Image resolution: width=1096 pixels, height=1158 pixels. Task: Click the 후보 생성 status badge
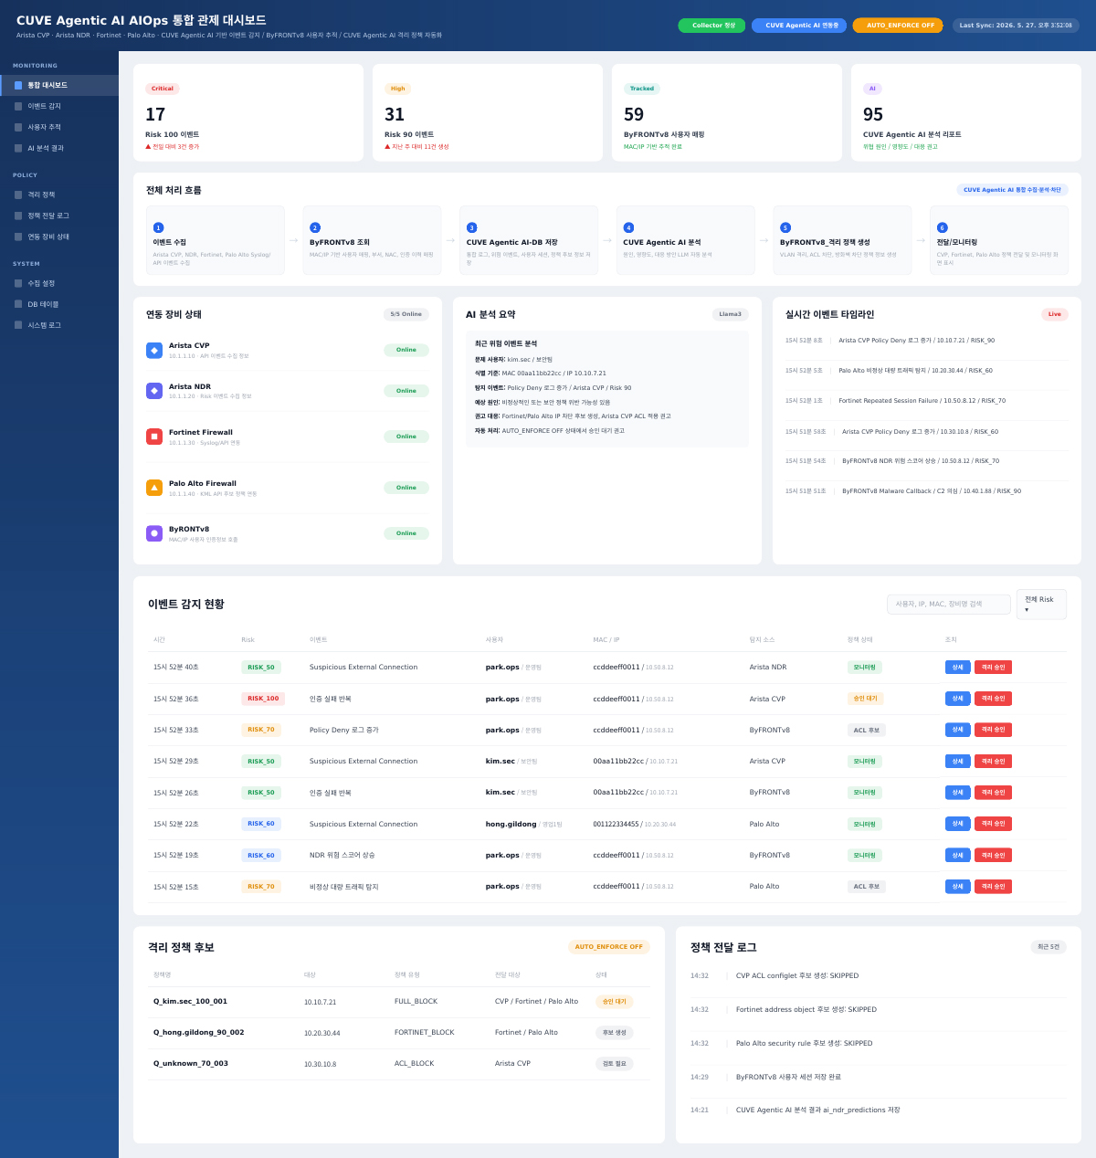[x=614, y=1033]
